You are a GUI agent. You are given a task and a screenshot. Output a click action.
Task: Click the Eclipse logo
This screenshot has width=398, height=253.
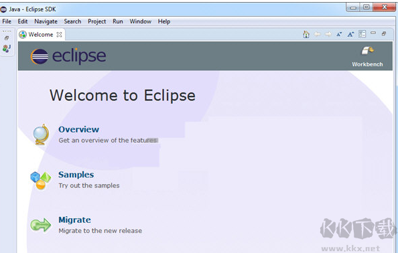[x=68, y=56]
